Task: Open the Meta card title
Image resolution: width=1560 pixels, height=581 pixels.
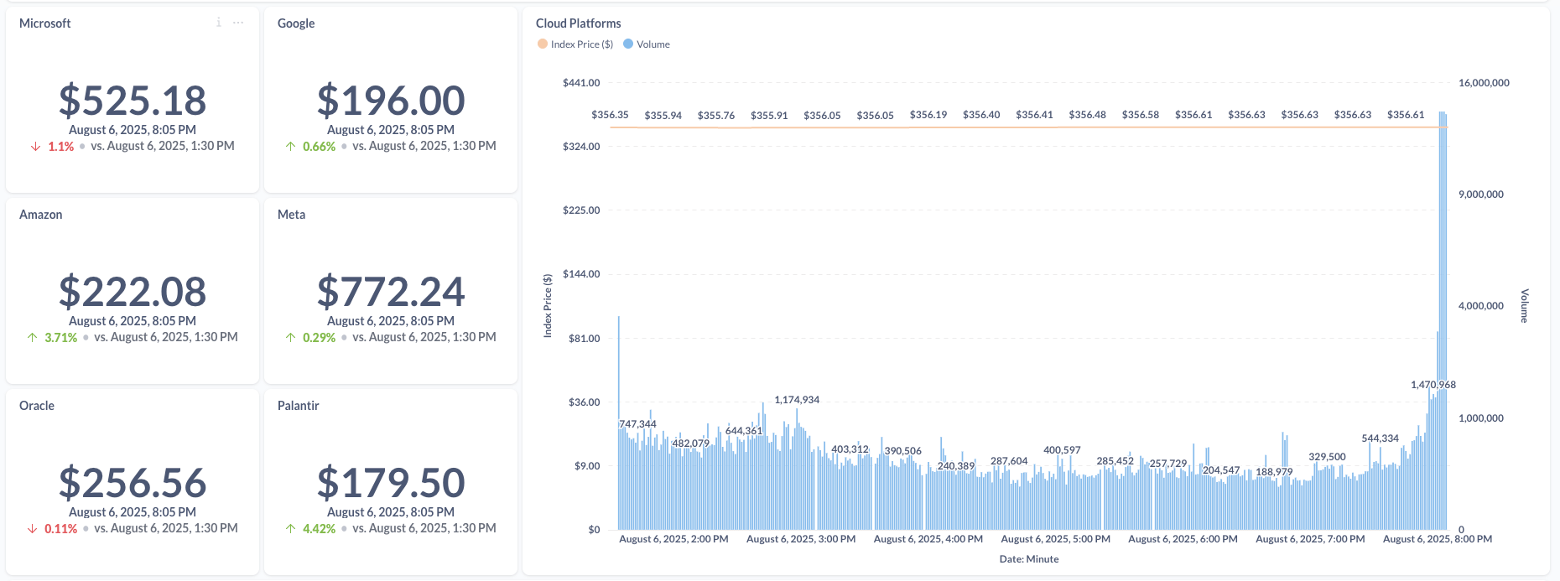Action: (x=292, y=215)
